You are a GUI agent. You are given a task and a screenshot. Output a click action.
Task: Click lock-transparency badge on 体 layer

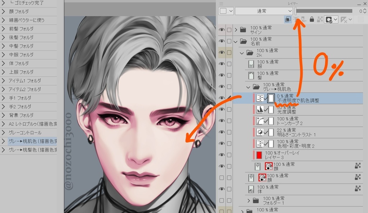(x=358, y=188)
